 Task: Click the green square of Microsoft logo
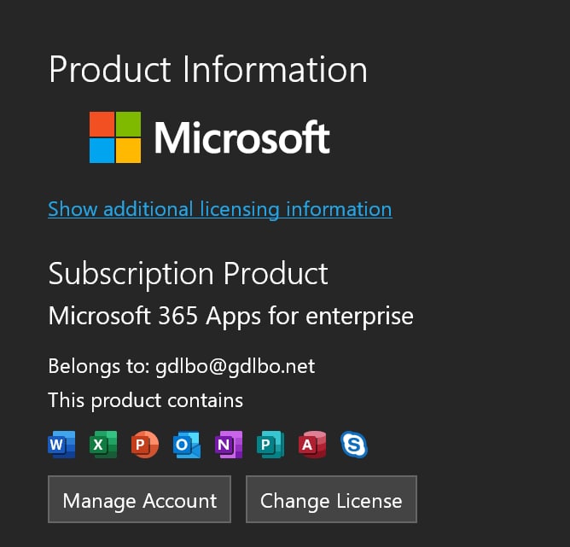pyautogui.click(x=128, y=124)
